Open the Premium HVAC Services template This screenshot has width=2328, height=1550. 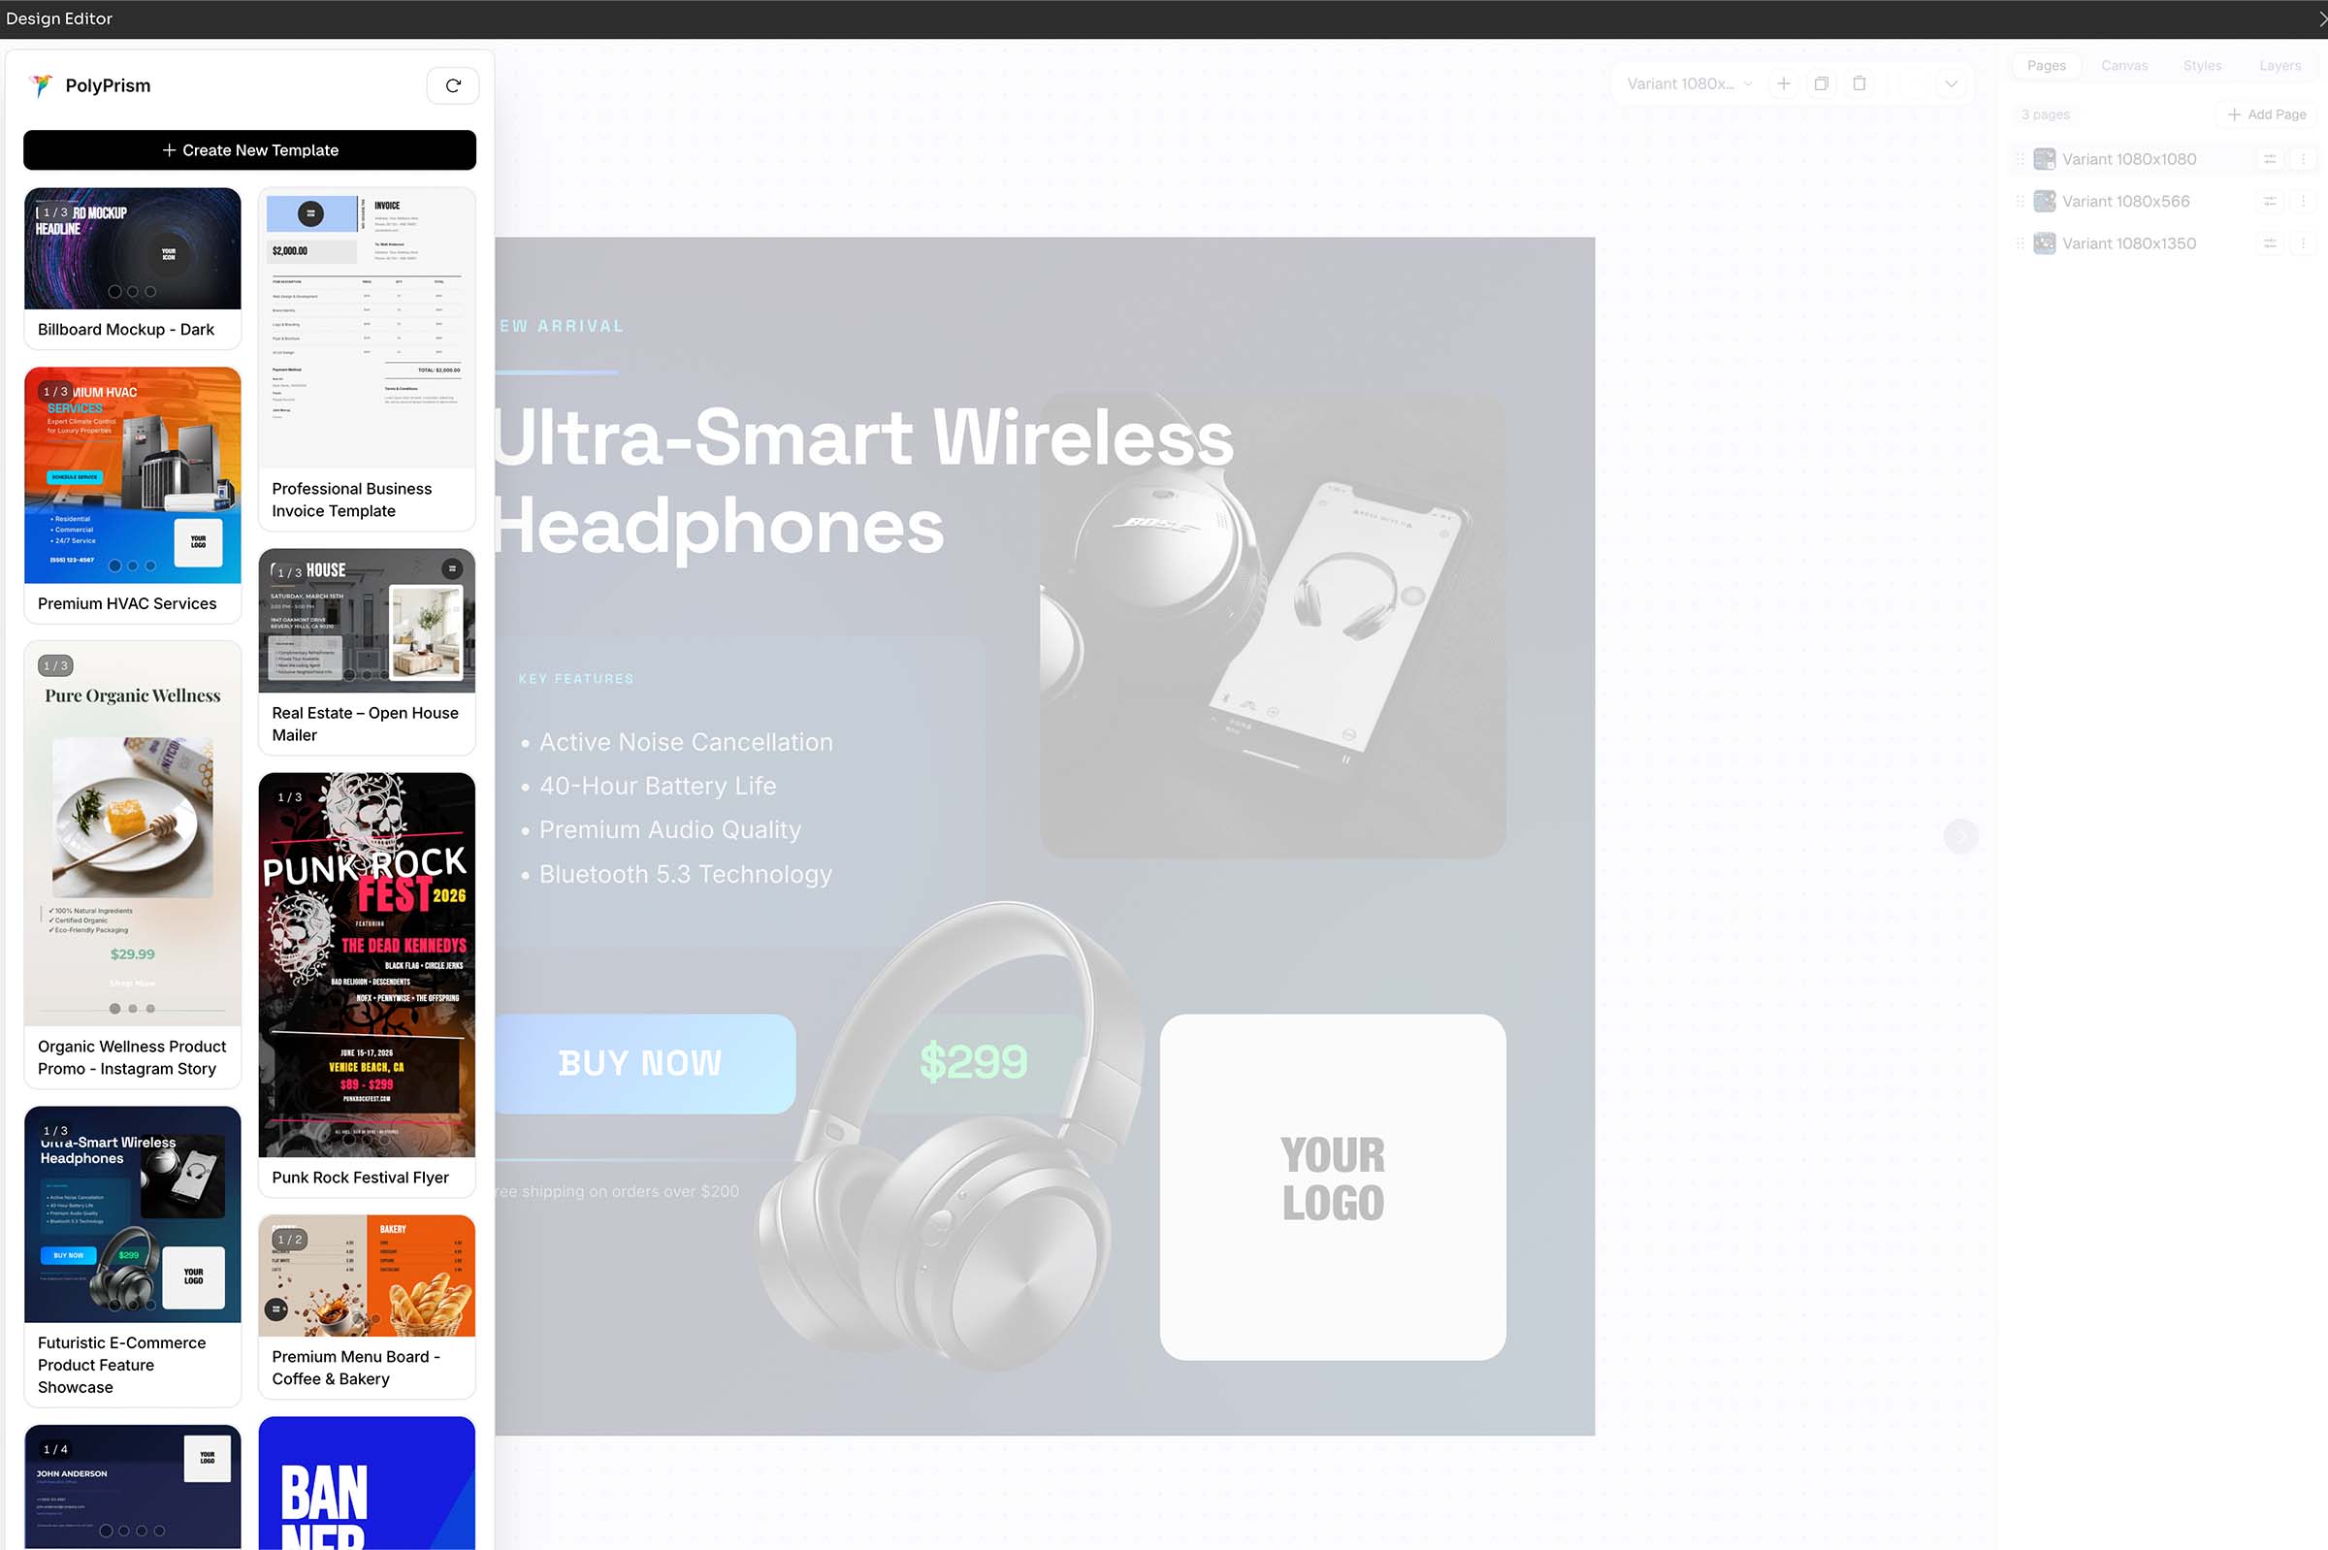coord(133,496)
